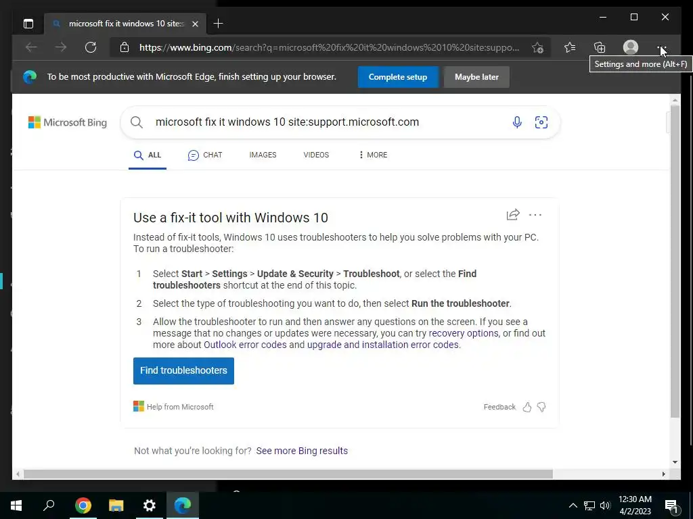Image resolution: width=693 pixels, height=519 pixels.
Task: Switch to the CHAT tab
Action: tap(205, 155)
